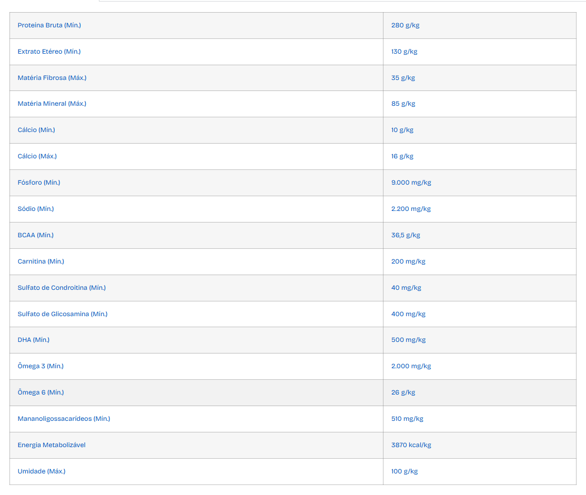Select the 9.000 mg/kg Fósforo value

(x=411, y=183)
